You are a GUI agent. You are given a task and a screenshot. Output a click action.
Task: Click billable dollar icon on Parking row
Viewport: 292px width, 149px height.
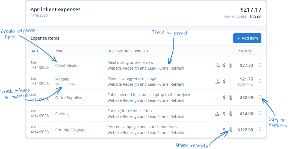point(224,114)
